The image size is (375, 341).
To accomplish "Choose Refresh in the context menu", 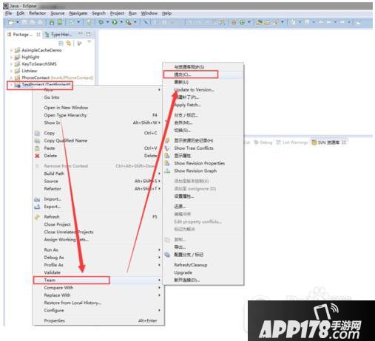I will 52,217.
